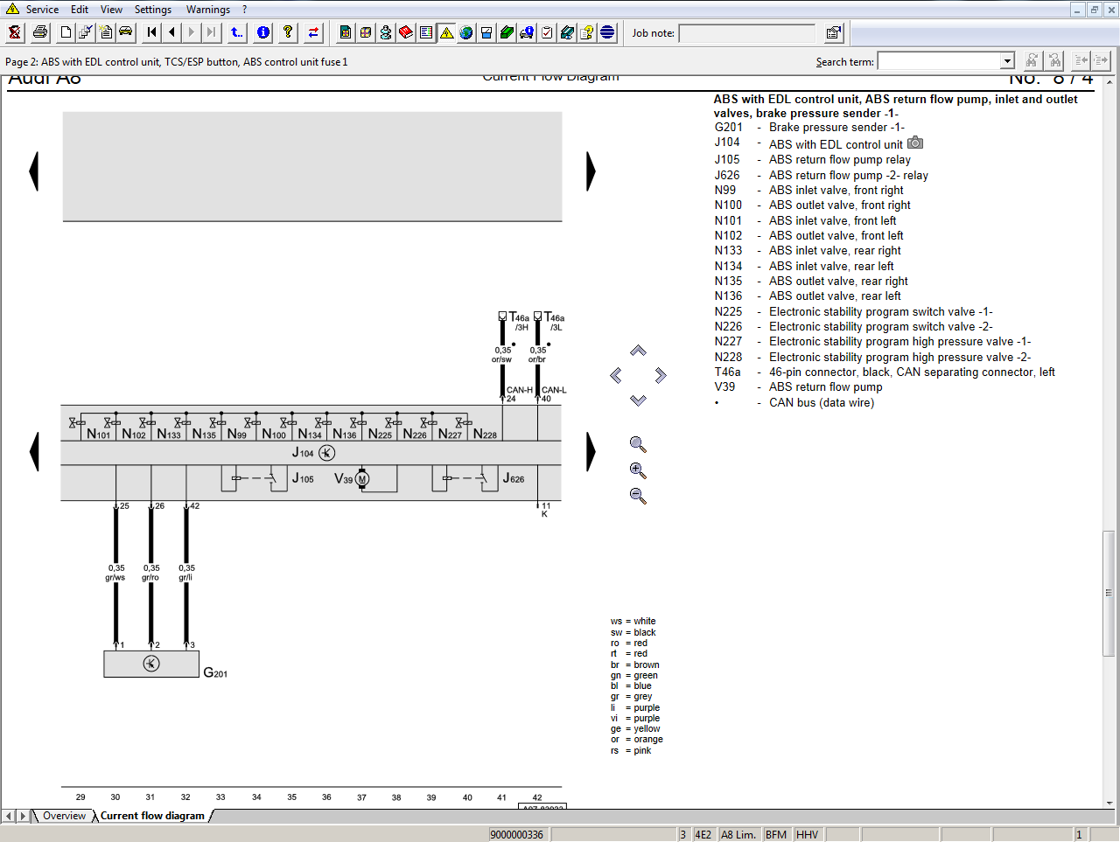Open the Warnings menu
The width and height of the screenshot is (1120, 842).
(x=208, y=10)
